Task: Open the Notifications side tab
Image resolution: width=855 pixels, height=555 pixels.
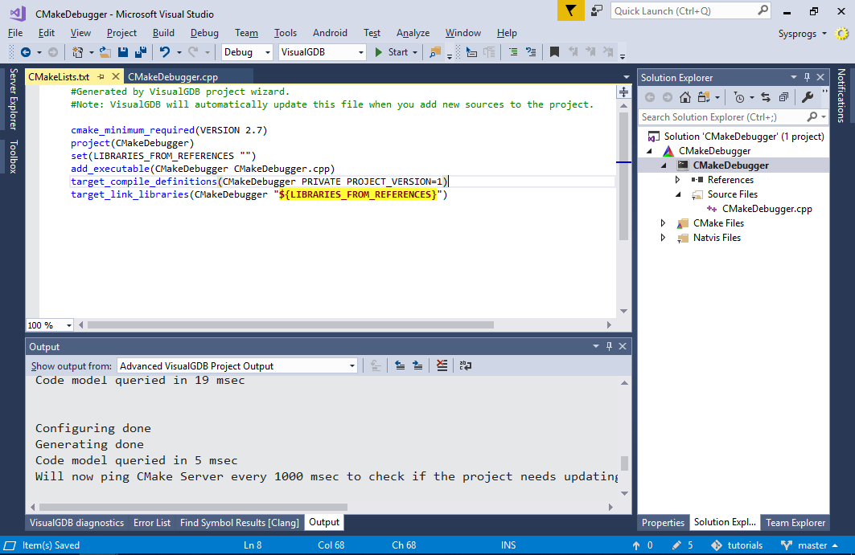Action: (841, 96)
